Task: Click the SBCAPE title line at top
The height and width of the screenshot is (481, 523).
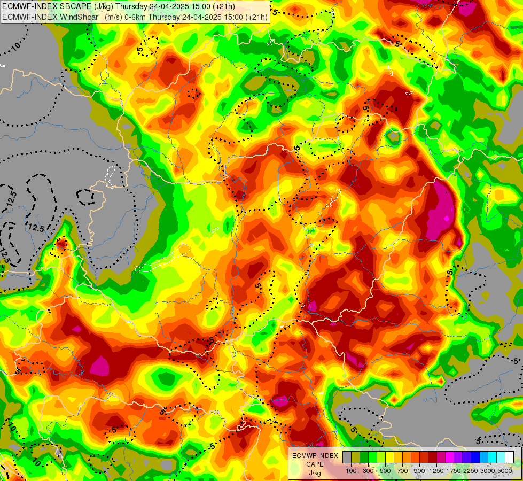Action: pos(119,6)
